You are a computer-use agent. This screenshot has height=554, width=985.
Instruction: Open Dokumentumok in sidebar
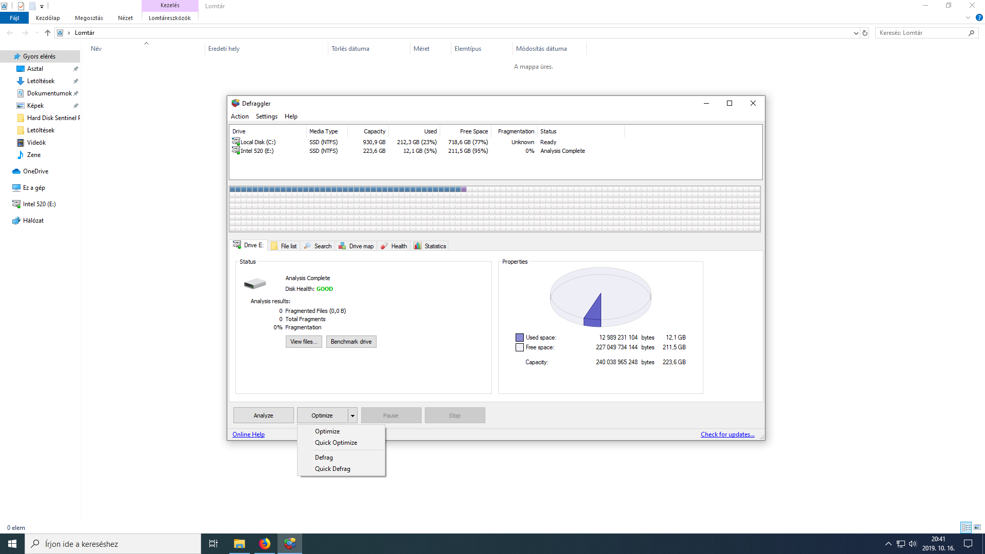49,93
